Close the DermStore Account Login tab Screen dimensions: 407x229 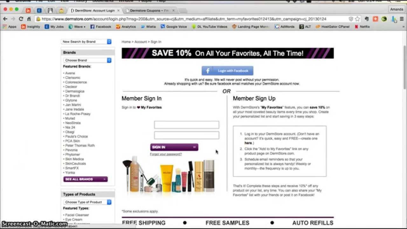pos(118,10)
